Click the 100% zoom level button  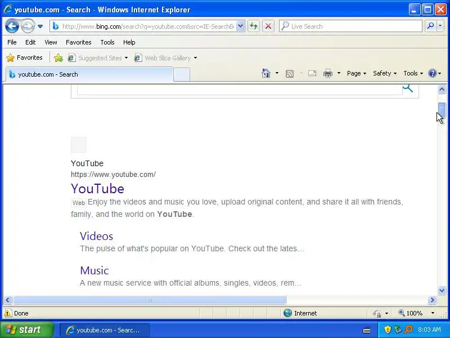tap(411, 313)
